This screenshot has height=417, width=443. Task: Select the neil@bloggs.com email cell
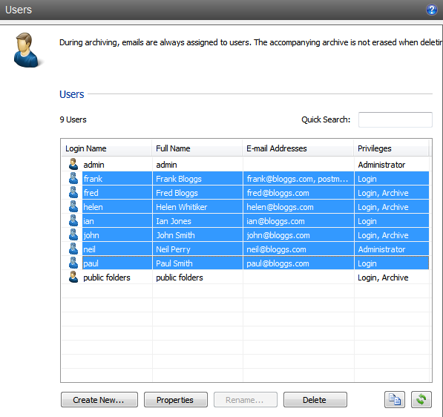(x=298, y=249)
